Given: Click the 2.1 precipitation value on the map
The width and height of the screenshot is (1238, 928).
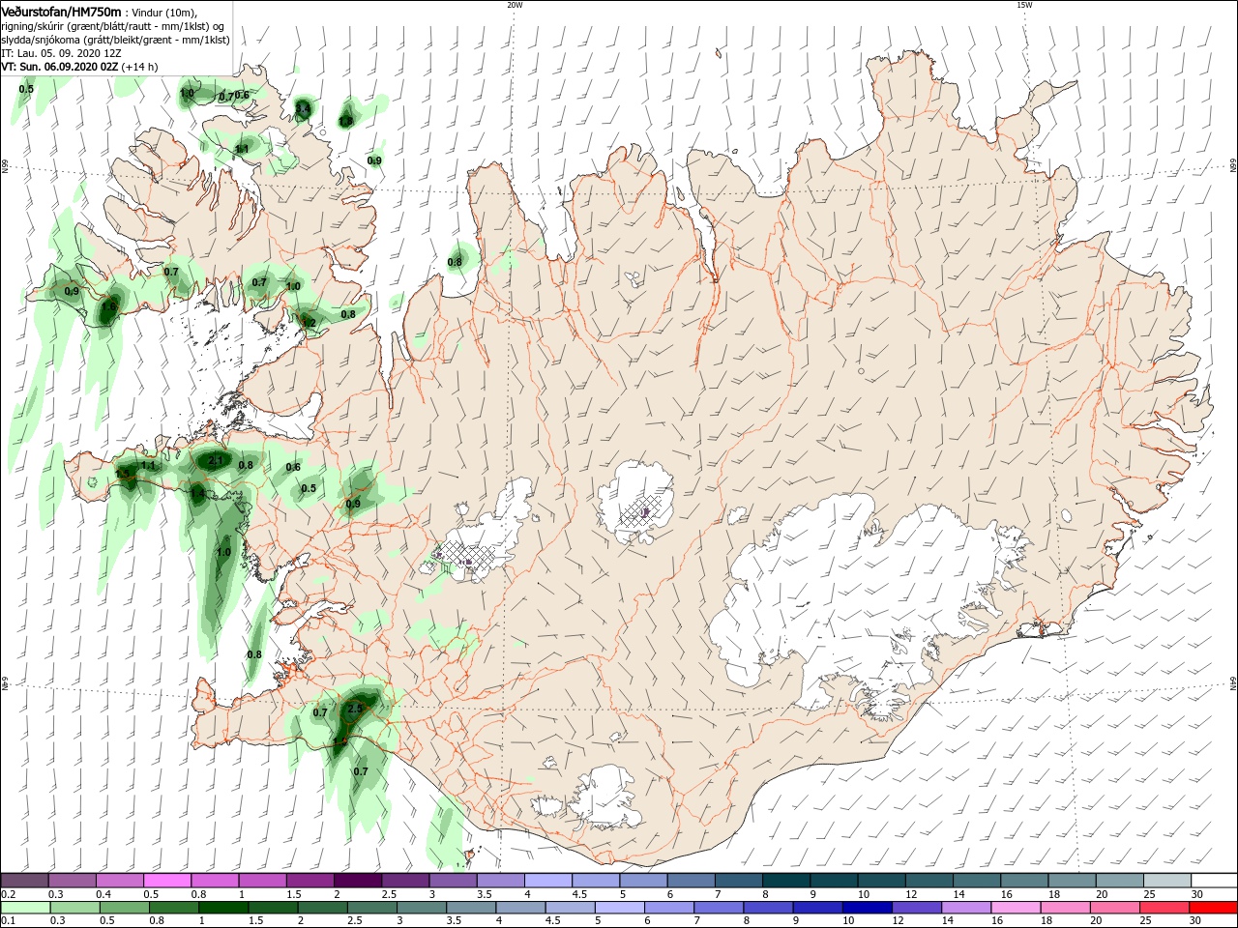Looking at the screenshot, I should (216, 461).
